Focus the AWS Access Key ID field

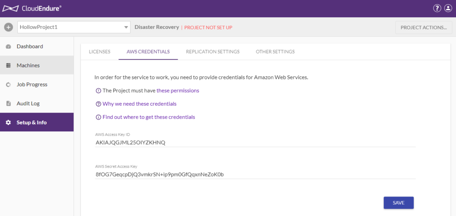255,142
